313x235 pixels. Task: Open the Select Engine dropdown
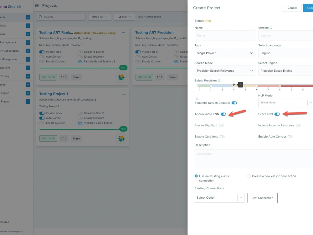click(x=285, y=71)
